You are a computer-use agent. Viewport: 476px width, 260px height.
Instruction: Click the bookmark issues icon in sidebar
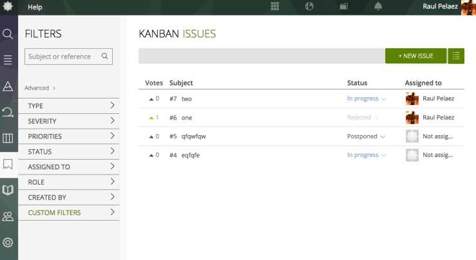click(8, 164)
